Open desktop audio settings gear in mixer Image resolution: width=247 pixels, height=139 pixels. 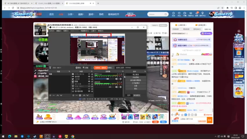120,87
